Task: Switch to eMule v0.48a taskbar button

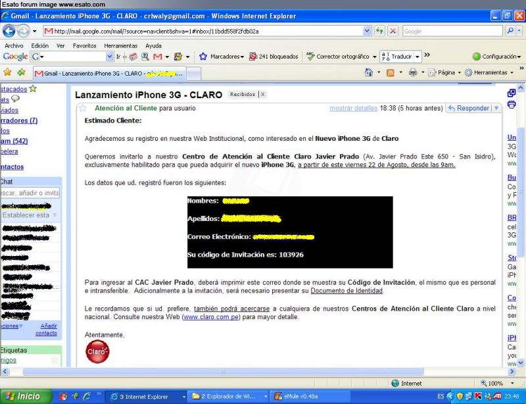Action: (x=310, y=397)
